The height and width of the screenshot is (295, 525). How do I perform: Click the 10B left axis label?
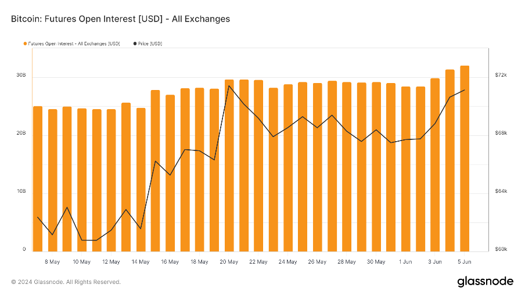[x=21, y=192]
